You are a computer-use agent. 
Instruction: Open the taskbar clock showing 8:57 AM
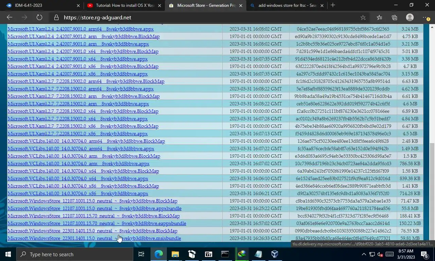tap(406, 254)
